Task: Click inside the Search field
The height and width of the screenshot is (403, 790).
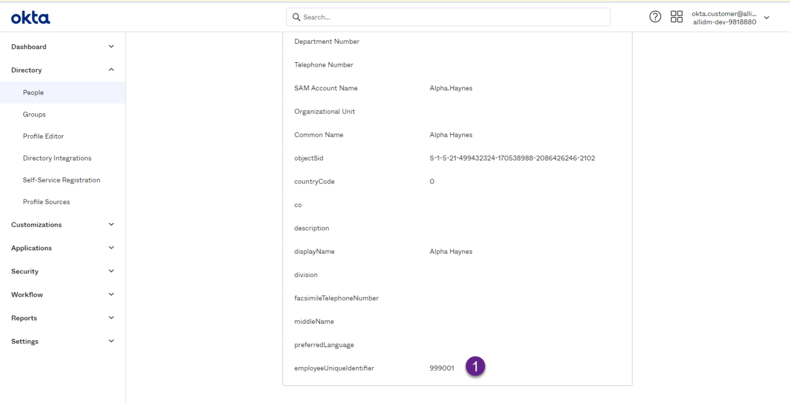Action: (447, 17)
